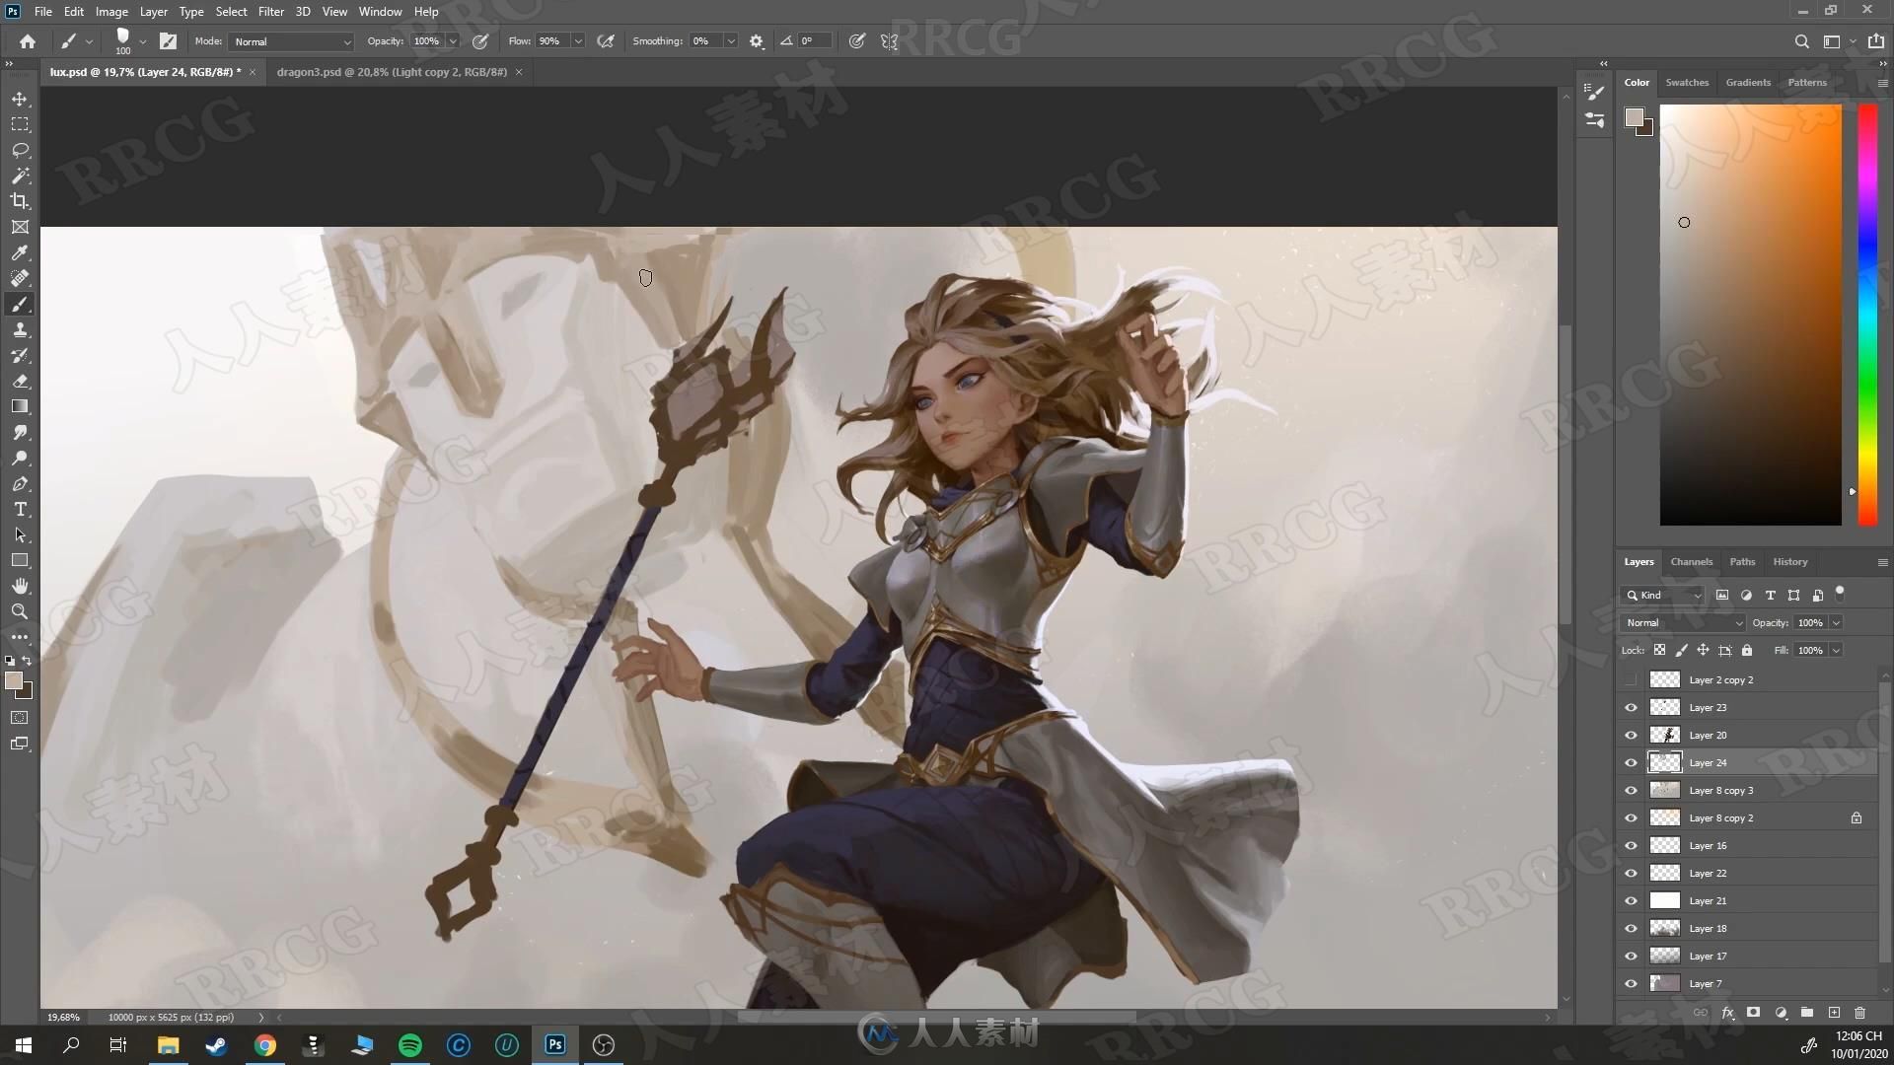The image size is (1894, 1065).
Task: Open the layer Fill dropdown arrow
Action: [x=1837, y=650]
